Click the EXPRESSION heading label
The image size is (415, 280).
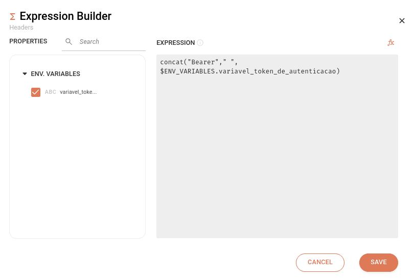point(175,43)
